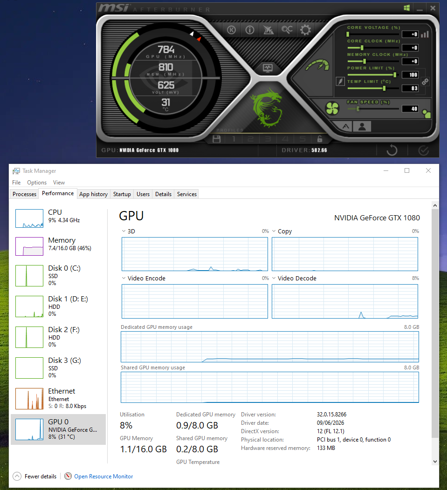Viewport: 447px width, 490px height.
Task: Click the jet fighter skin icon in Afterburner
Action: (268, 30)
